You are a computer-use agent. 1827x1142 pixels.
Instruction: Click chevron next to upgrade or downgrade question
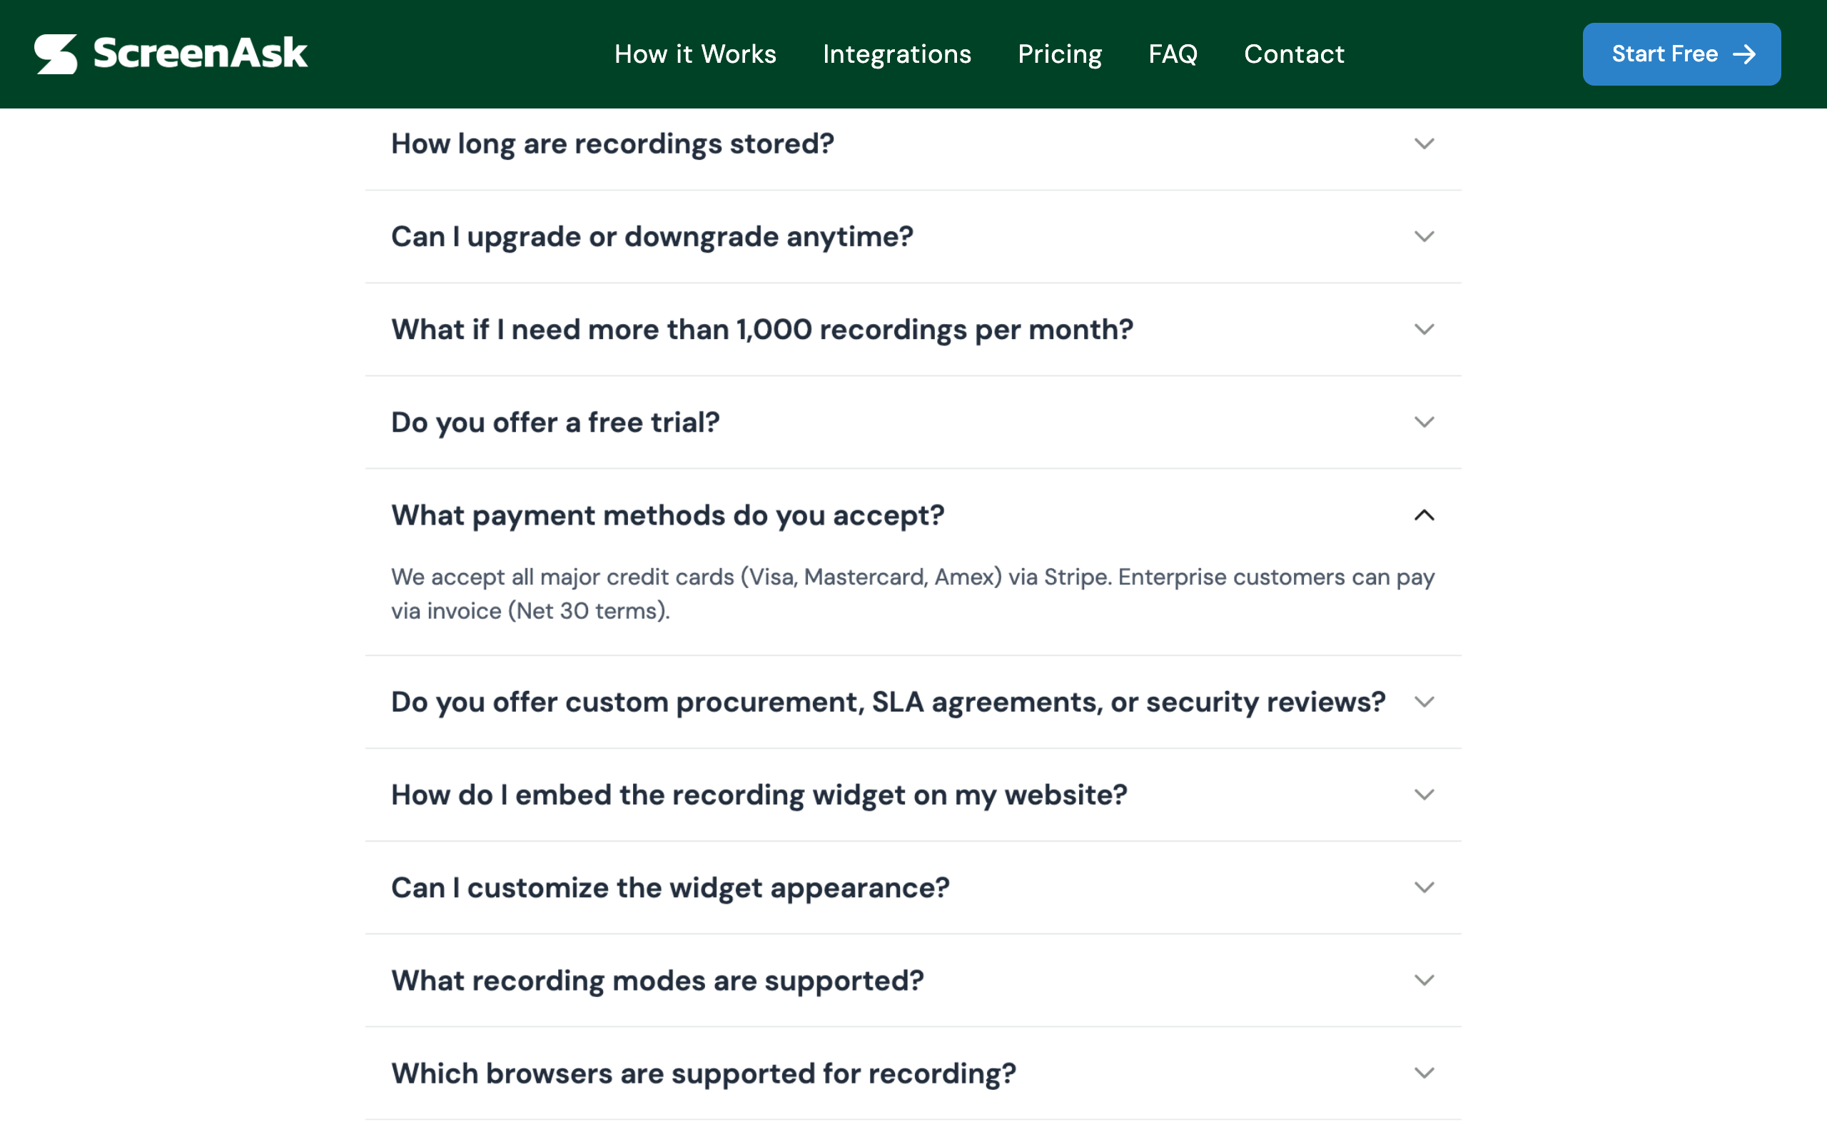pos(1424,236)
